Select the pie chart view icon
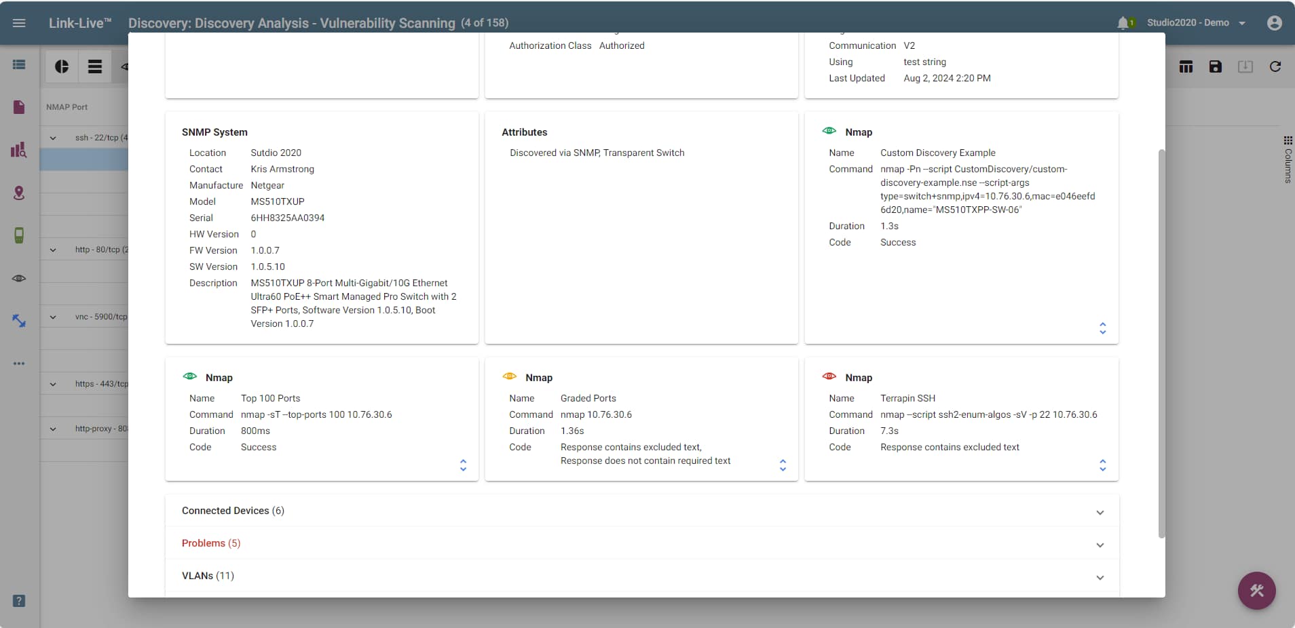Screen dimensions: 1295x628 [62, 66]
